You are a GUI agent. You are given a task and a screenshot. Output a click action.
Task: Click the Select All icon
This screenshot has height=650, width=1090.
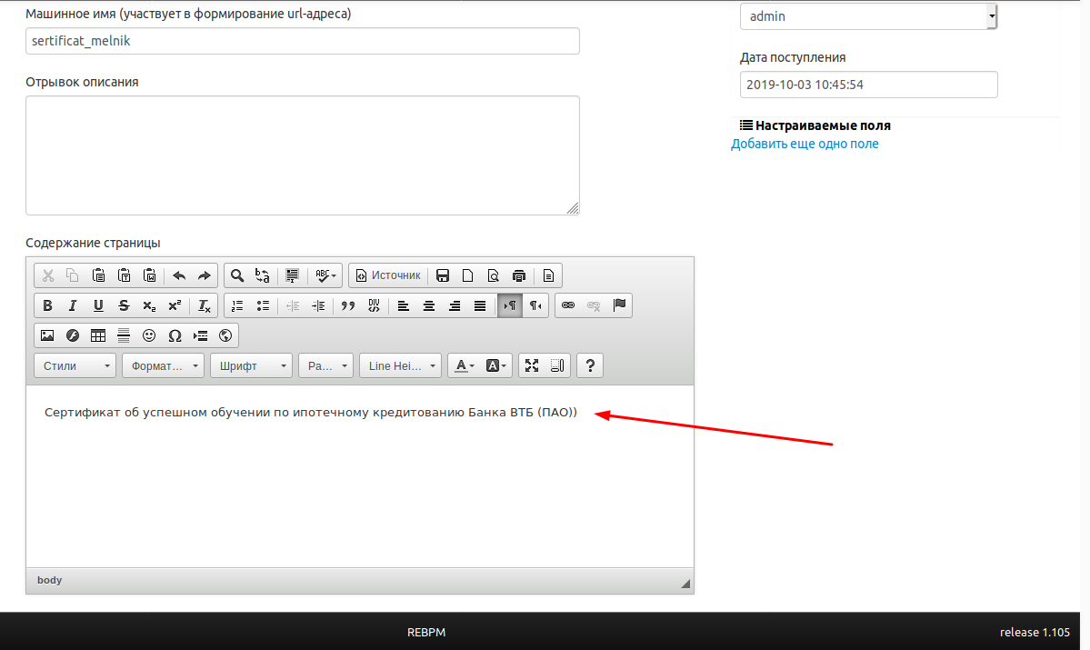(x=292, y=275)
